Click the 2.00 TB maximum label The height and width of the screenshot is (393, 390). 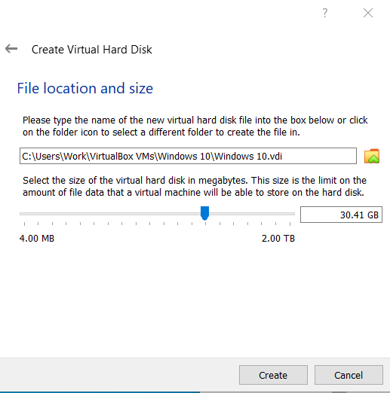pyautogui.click(x=278, y=238)
